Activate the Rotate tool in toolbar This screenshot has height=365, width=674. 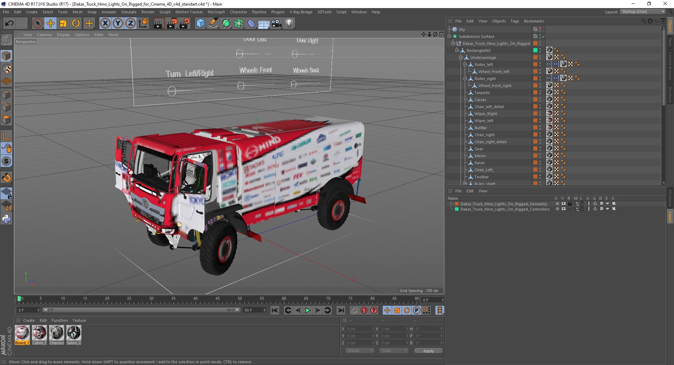[x=76, y=24]
